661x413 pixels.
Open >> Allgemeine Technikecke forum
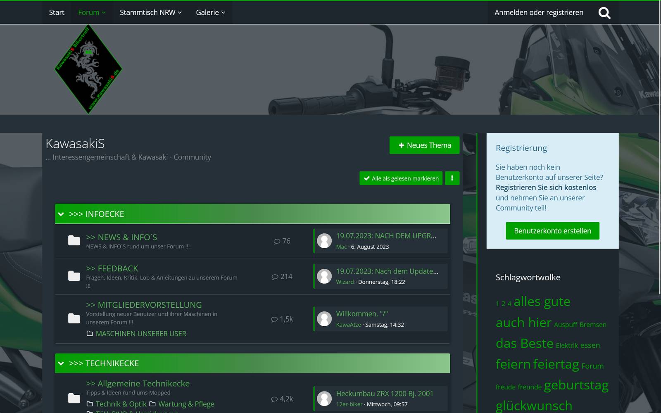tap(138, 383)
